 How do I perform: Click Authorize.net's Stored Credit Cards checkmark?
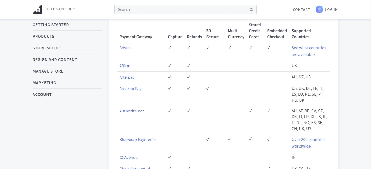(250, 111)
